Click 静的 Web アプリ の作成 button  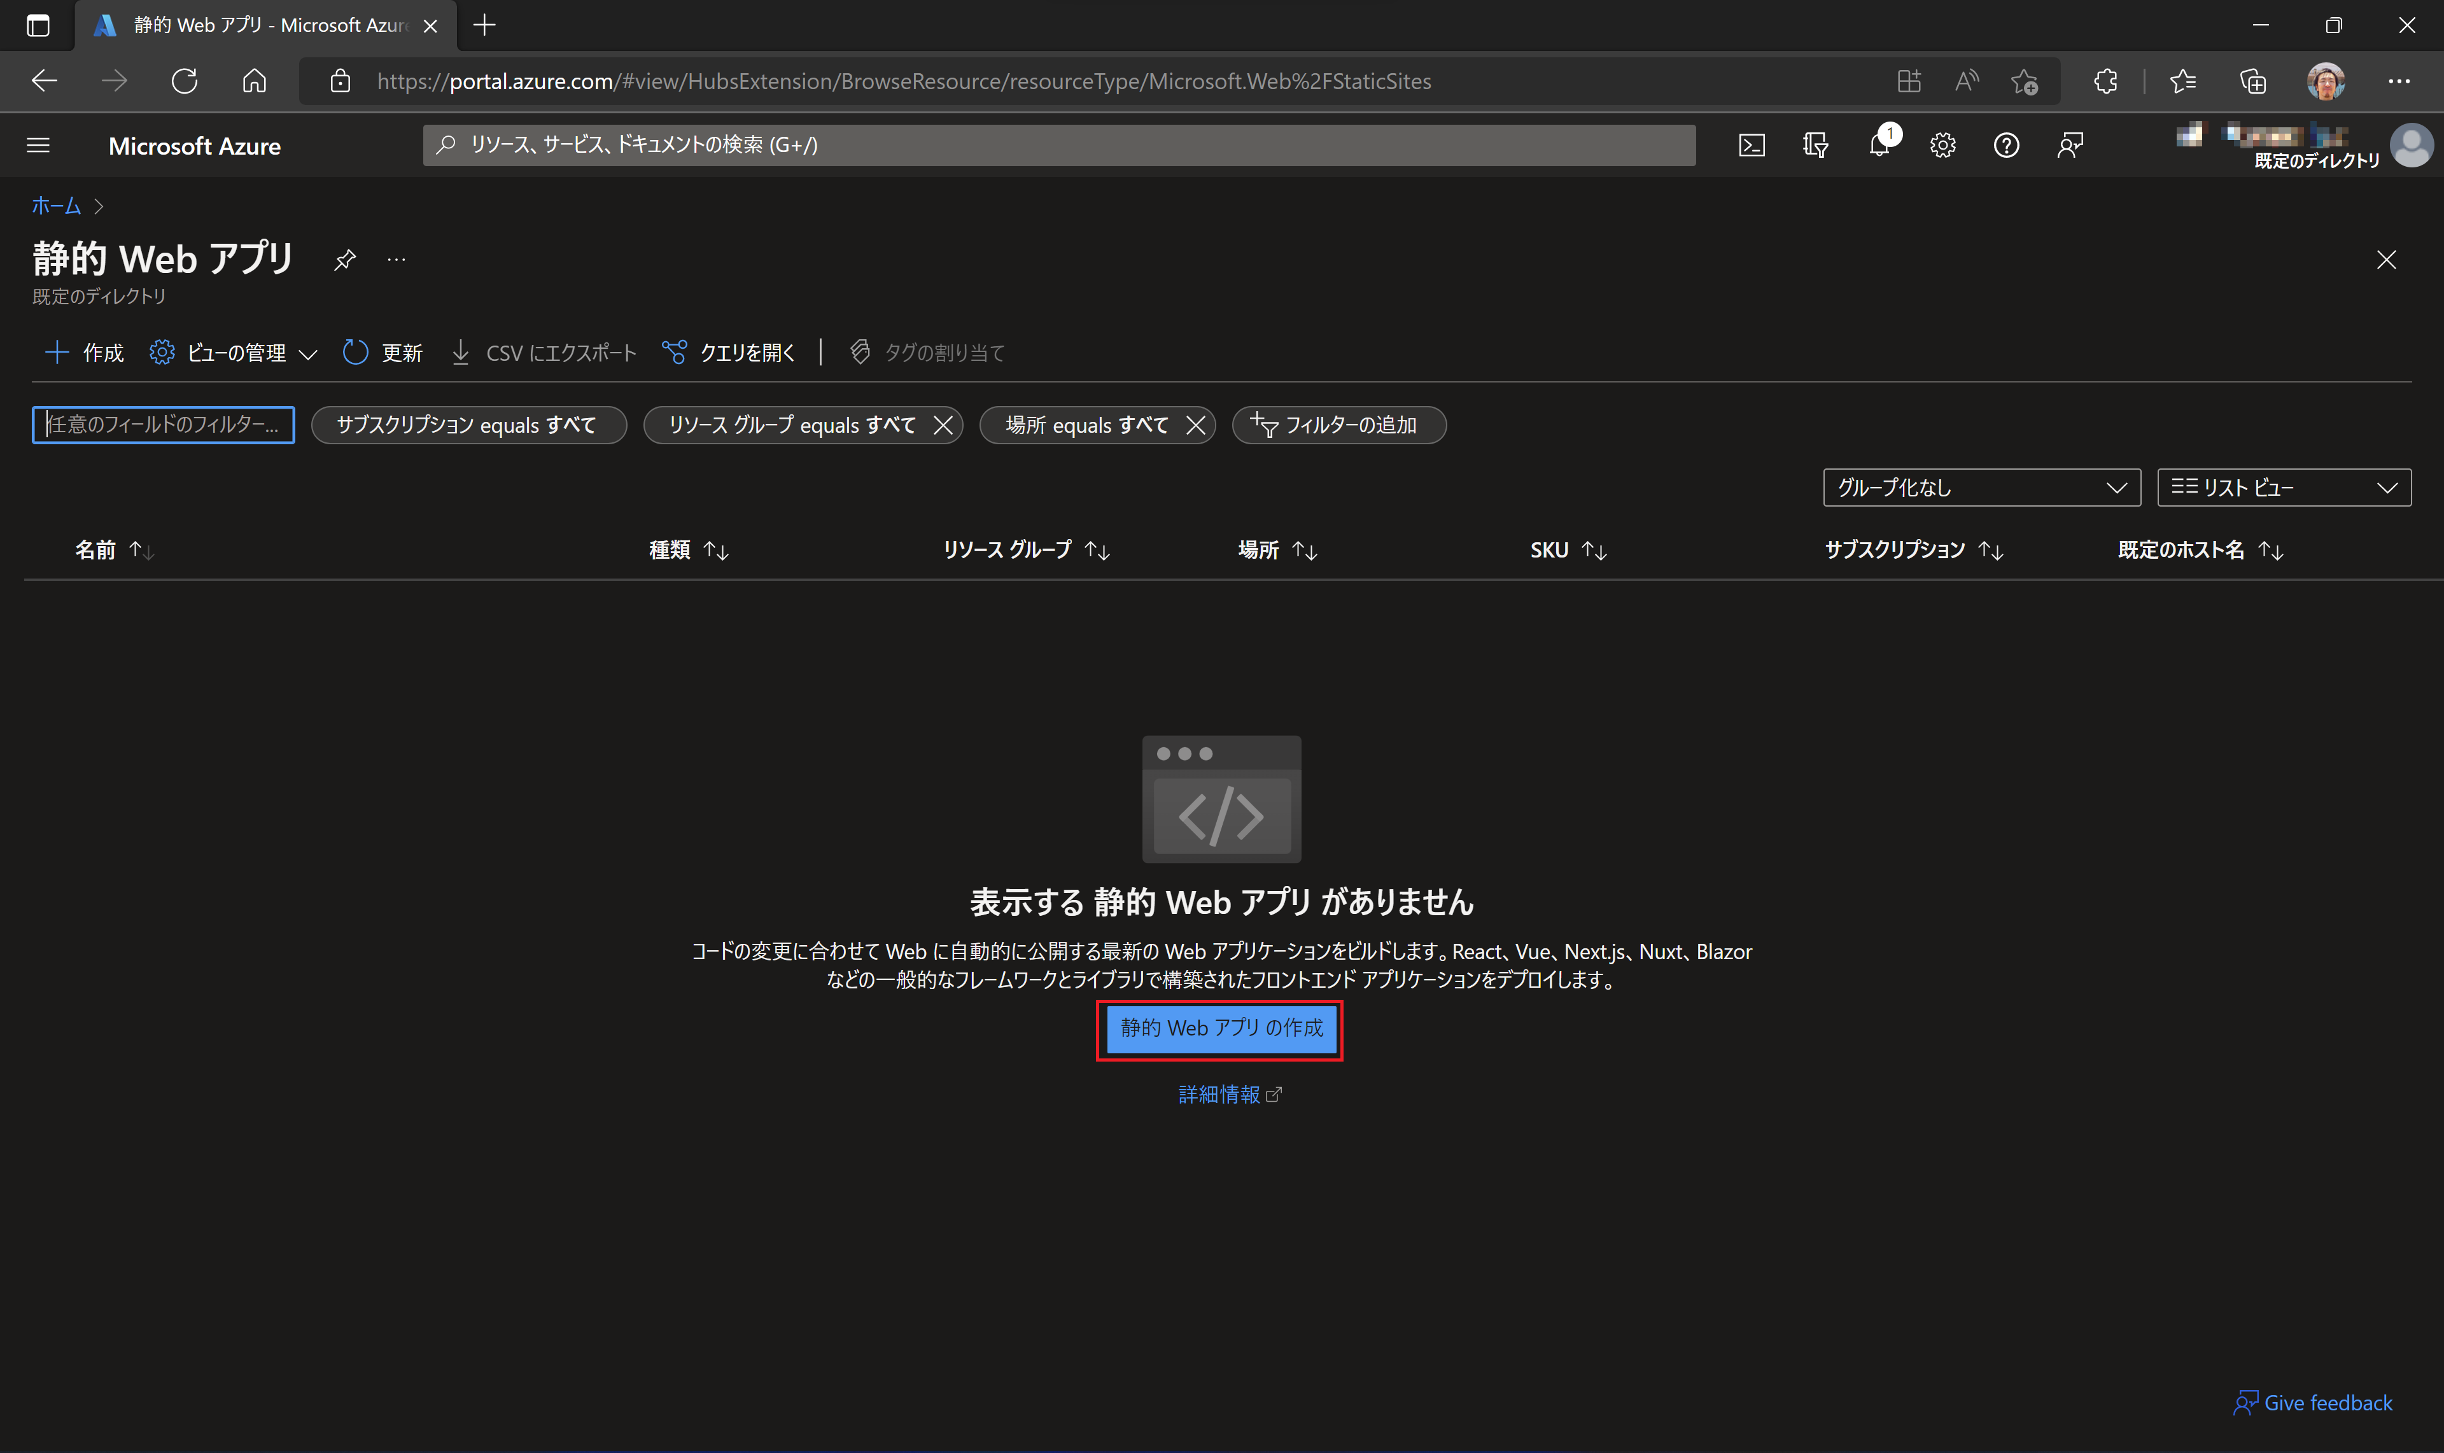(x=1221, y=1029)
